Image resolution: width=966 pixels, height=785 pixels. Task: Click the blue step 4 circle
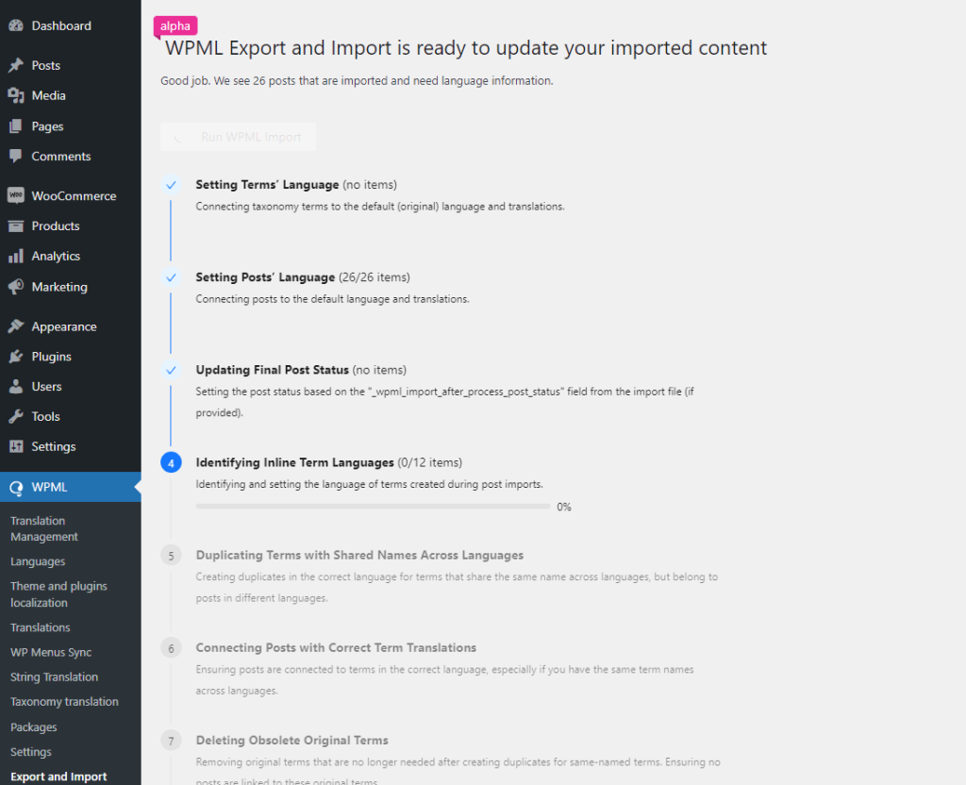coord(172,462)
